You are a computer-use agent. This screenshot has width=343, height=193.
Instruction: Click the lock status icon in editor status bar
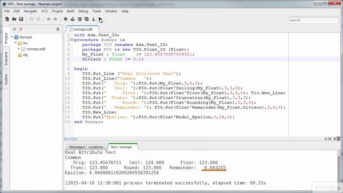(334, 139)
